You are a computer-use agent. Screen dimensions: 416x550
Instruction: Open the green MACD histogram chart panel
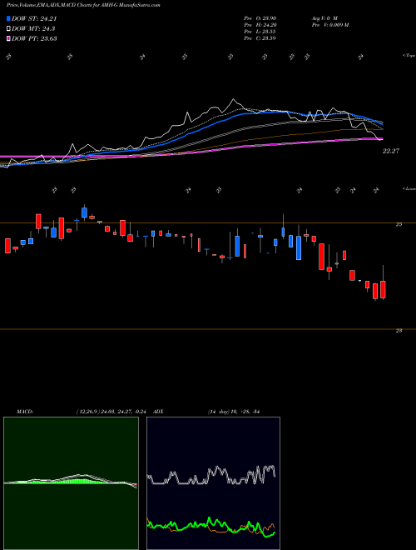pyautogui.click(x=71, y=483)
